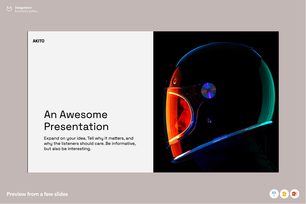
Task: Click the small round vent above the visor
Action: pos(175,81)
